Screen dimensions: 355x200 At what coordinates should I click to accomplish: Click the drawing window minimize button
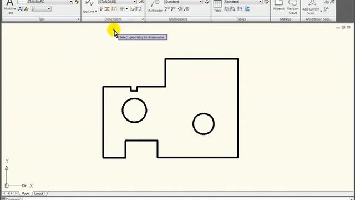coord(338,27)
